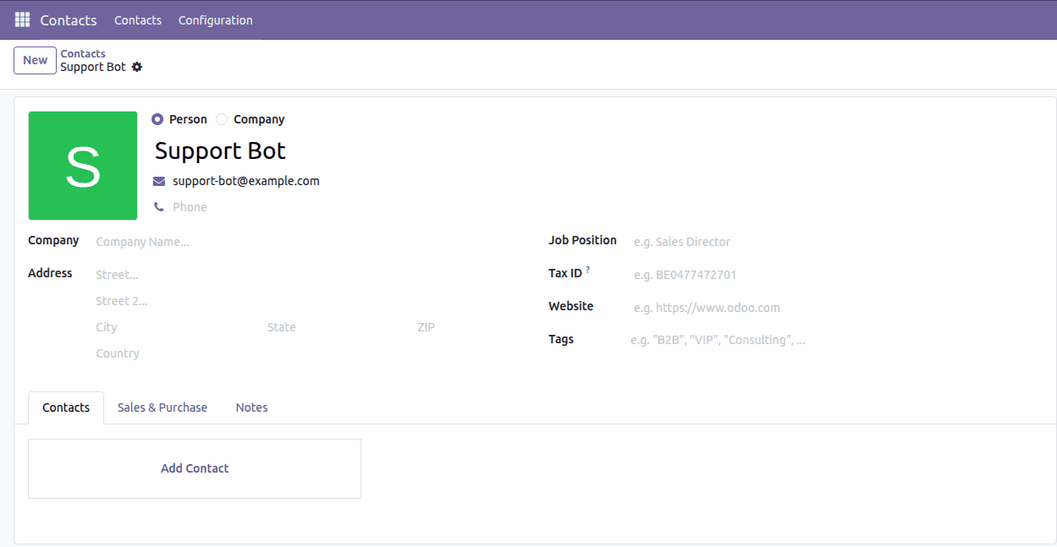Open the gear actions menu beside Support Bot
1057x547 pixels.
point(137,67)
